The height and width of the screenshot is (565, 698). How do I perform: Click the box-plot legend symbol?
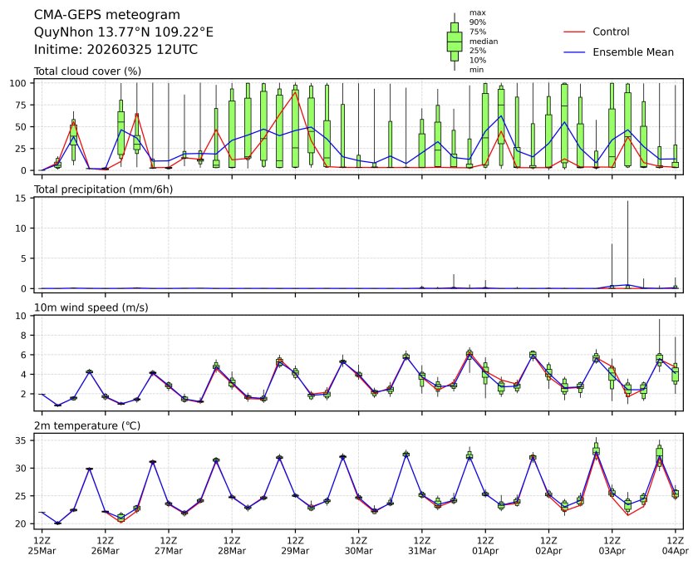pyautogui.click(x=455, y=41)
